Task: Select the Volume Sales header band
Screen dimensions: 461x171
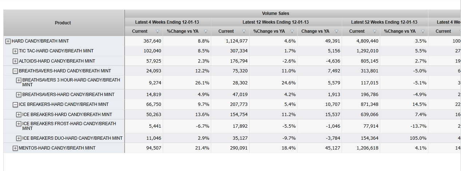Action: tap(276, 13)
